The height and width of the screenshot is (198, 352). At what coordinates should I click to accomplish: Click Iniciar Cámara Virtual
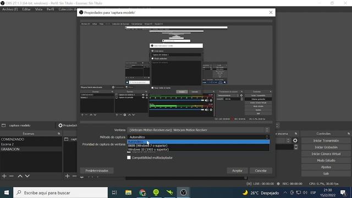pyautogui.click(x=326, y=154)
